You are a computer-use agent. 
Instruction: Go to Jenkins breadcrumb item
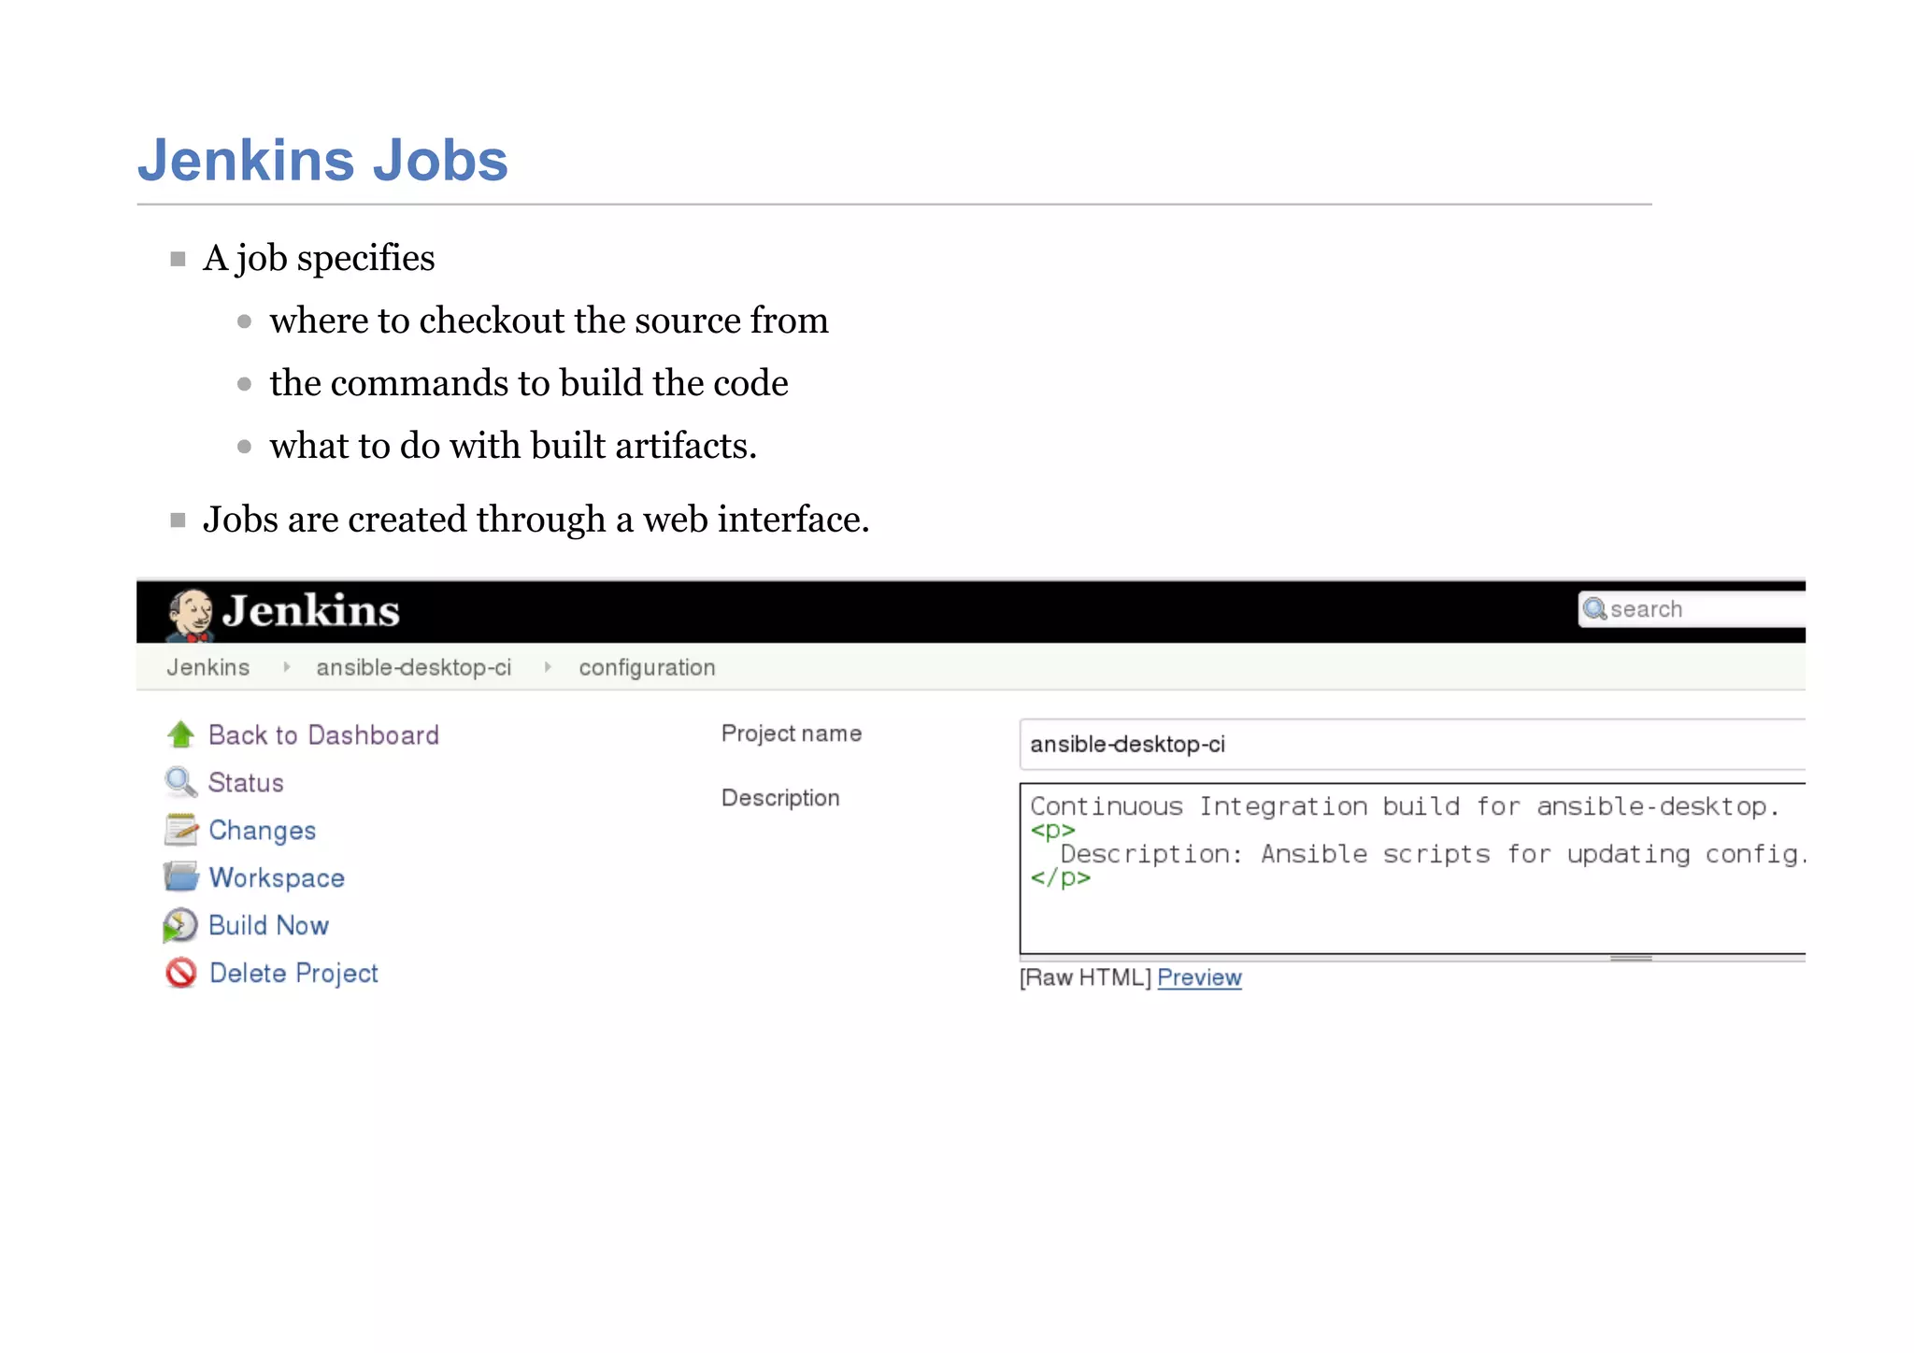(207, 667)
